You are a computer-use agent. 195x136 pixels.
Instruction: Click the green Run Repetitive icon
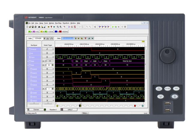116,27
